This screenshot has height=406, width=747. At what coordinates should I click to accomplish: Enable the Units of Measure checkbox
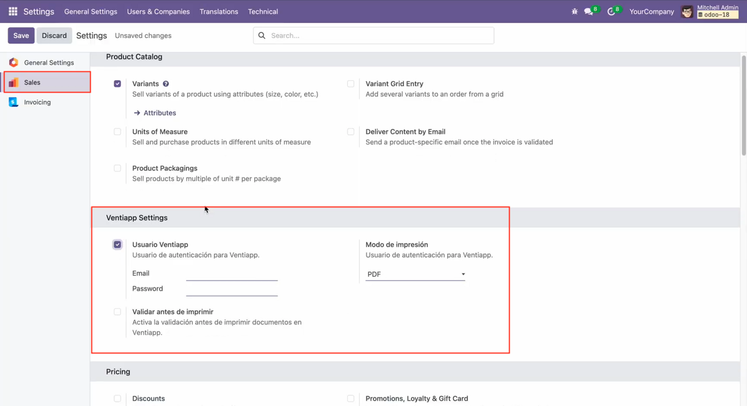click(x=117, y=132)
